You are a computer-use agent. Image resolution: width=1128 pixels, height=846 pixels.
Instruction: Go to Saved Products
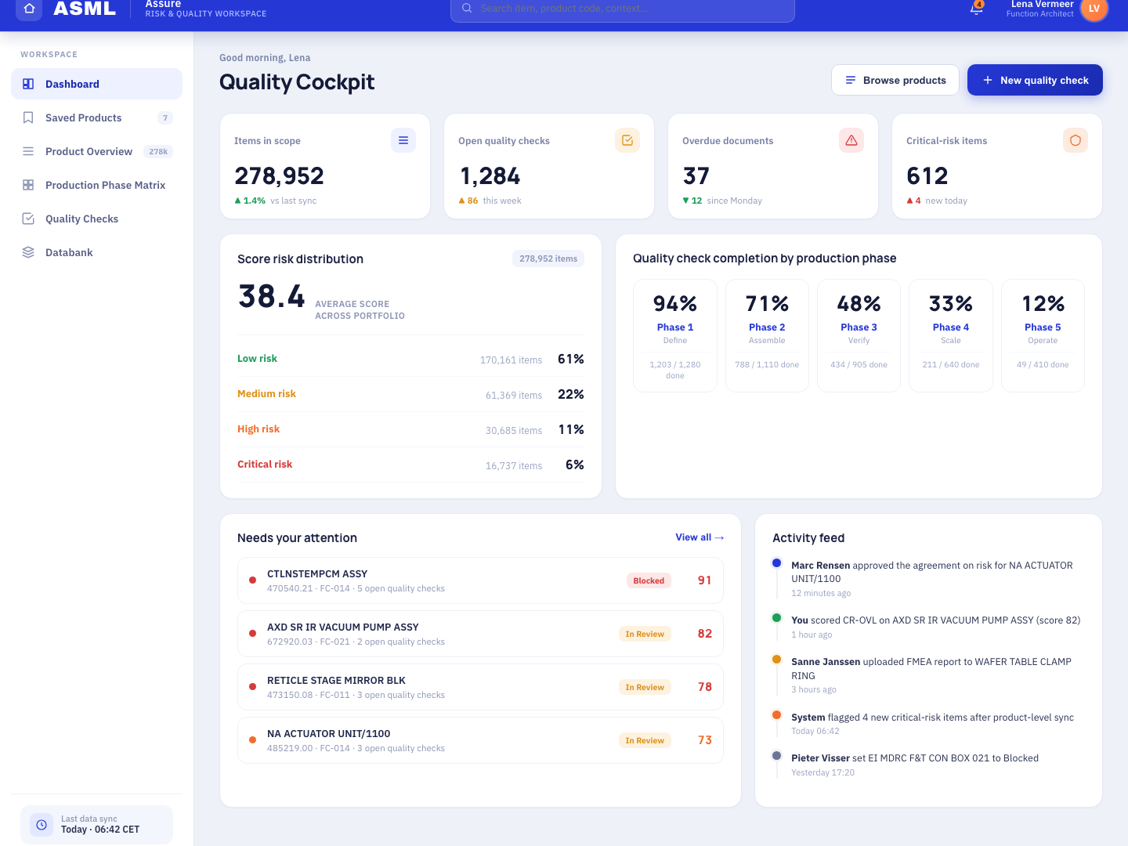click(96, 117)
